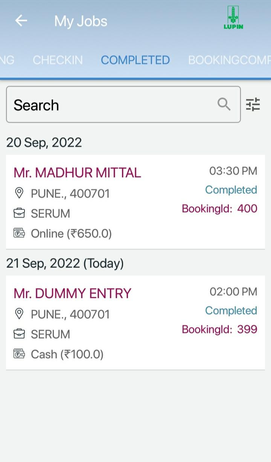
Task: Switch to the CHECKIN tab
Action: pos(58,60)
